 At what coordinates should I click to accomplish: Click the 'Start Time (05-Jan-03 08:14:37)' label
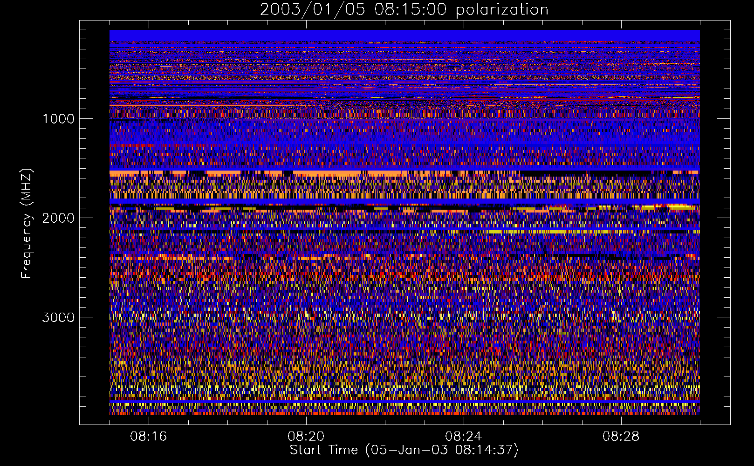(404, 450)
